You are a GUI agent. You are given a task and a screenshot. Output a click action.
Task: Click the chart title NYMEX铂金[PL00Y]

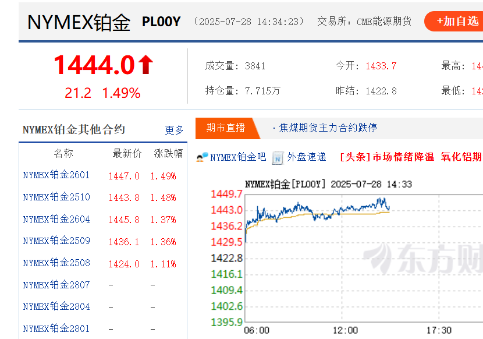285,185
